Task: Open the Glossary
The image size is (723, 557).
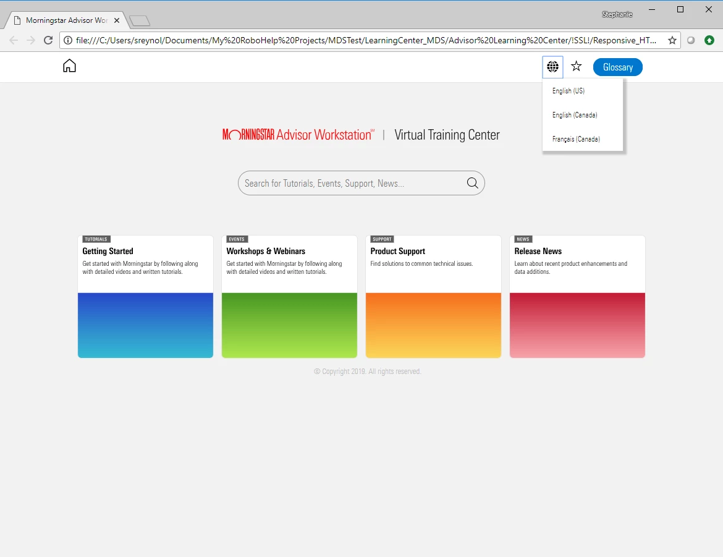Action: coord(617,67)
